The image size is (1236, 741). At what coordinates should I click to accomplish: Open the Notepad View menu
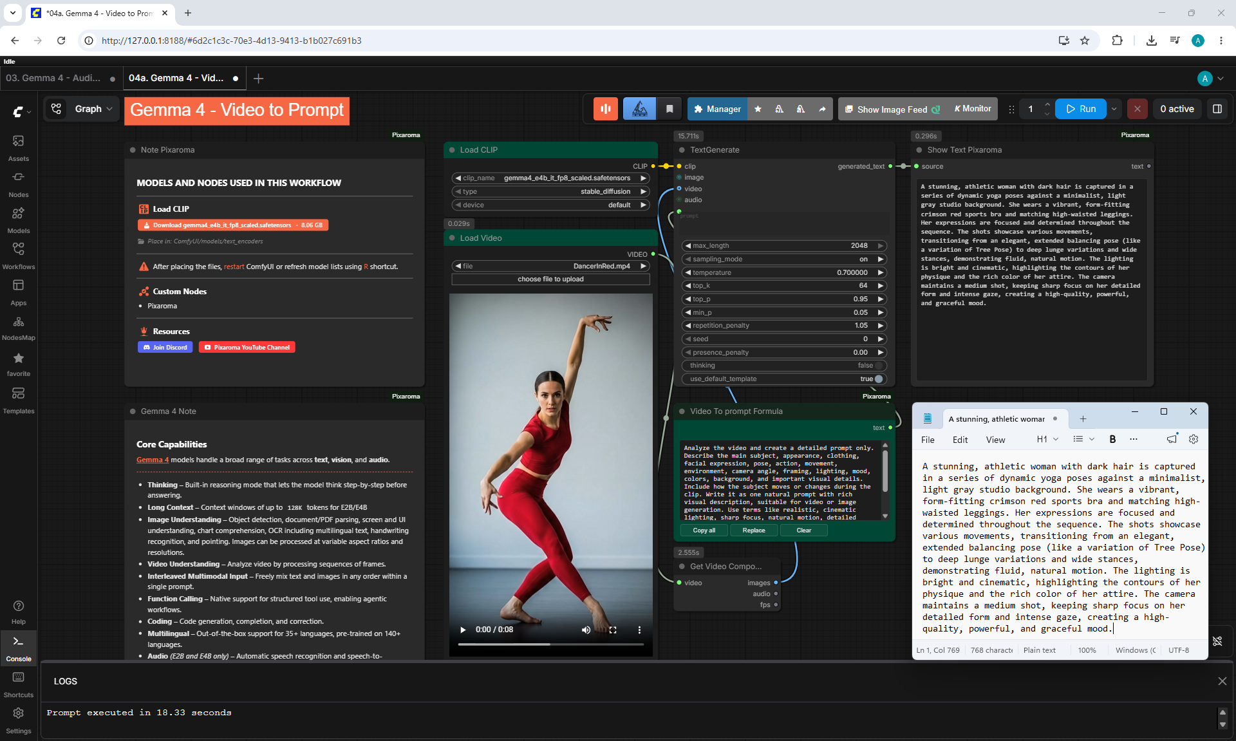995,440
